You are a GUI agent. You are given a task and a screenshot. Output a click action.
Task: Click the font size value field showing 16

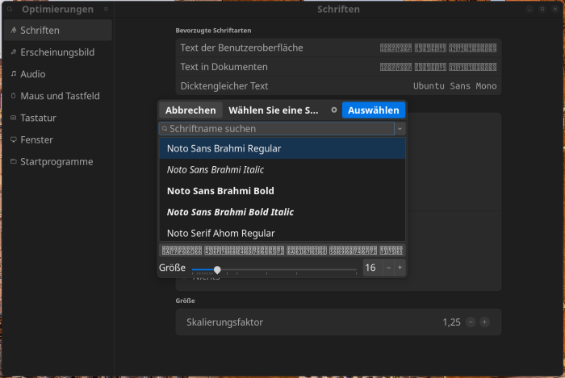click(x=372, y=268)
